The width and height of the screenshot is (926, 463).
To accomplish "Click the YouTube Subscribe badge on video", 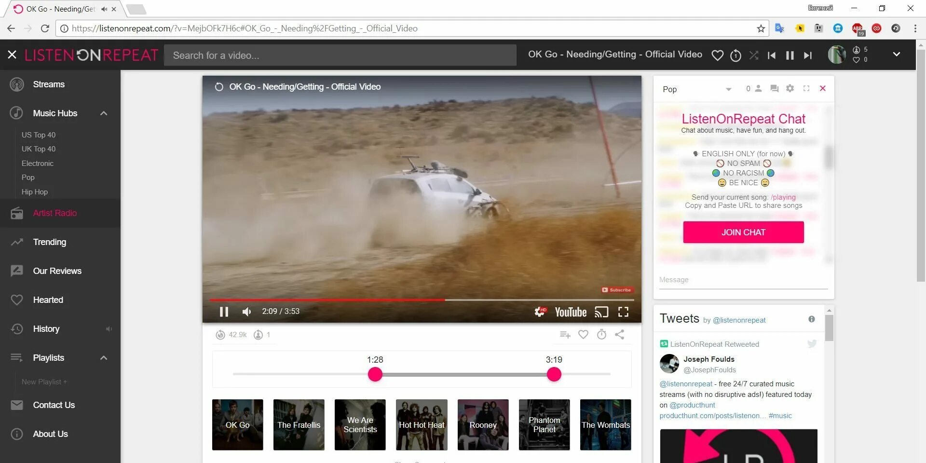I will (616, 290).
